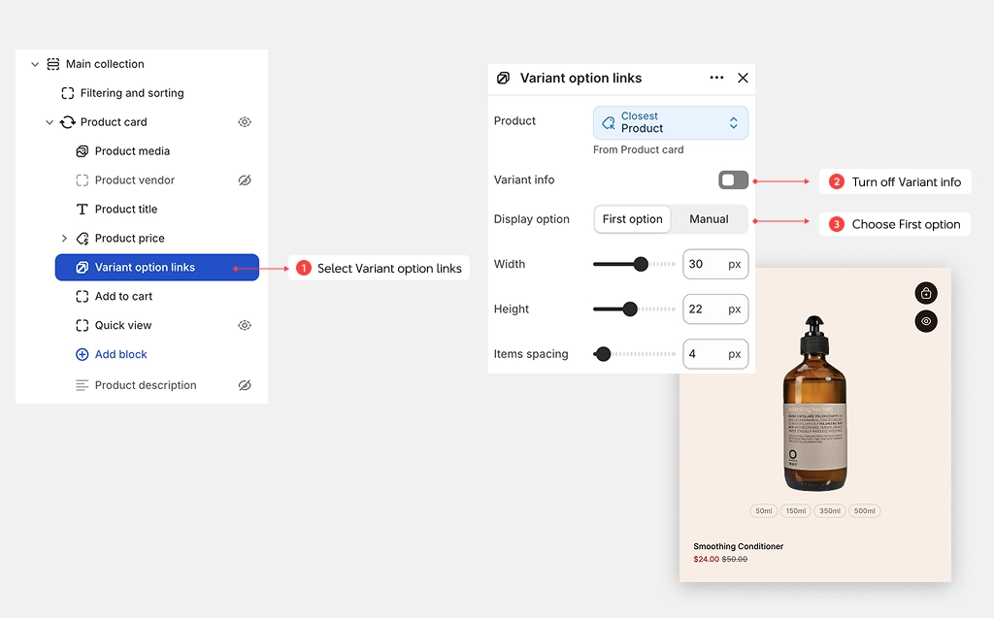Open the Closest Product dropdown
This screenshot has height=618, width=994.
coord(670,122)
